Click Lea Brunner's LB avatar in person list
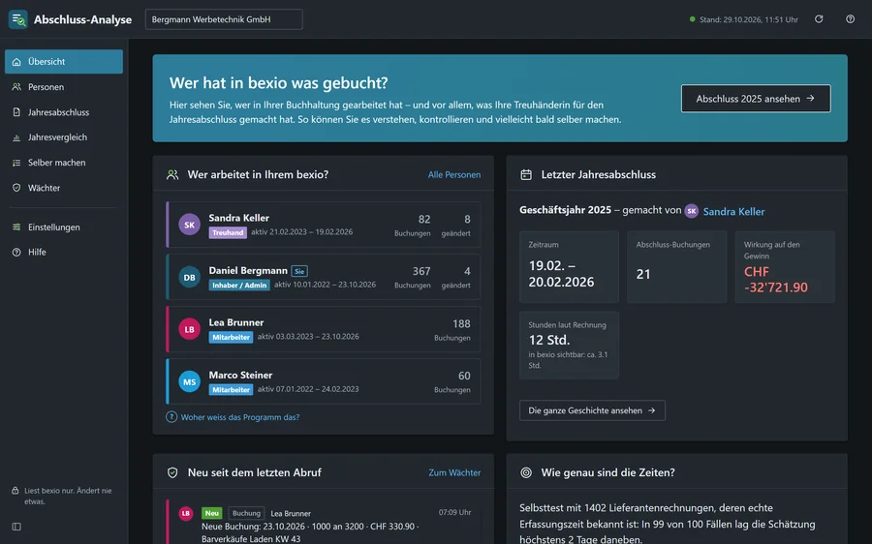Viewport: 872px width, 544px height. (x=189, y=329)
